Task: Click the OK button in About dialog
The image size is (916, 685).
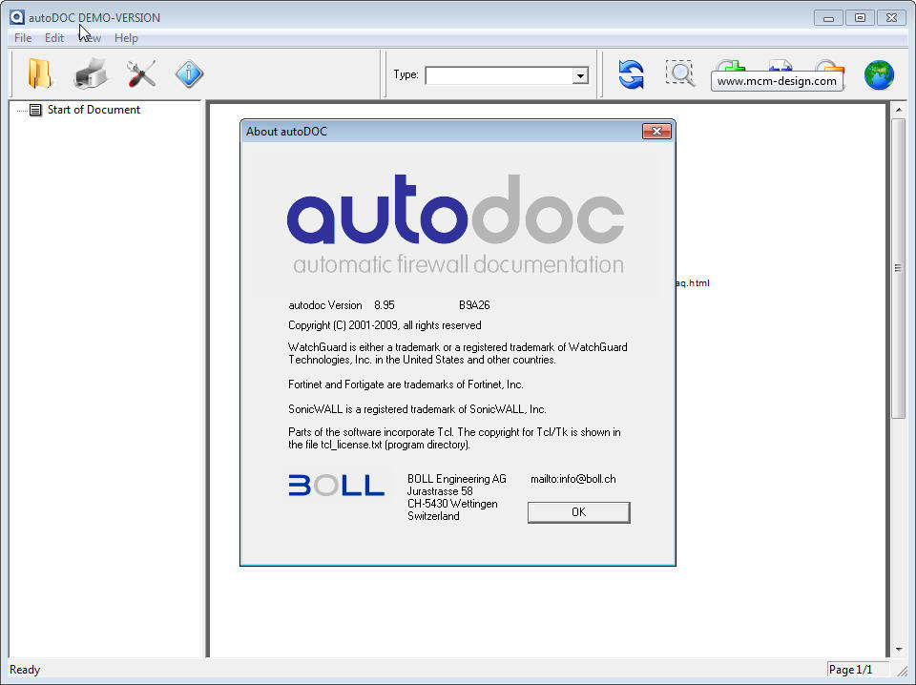Action: tap(578, 512)
